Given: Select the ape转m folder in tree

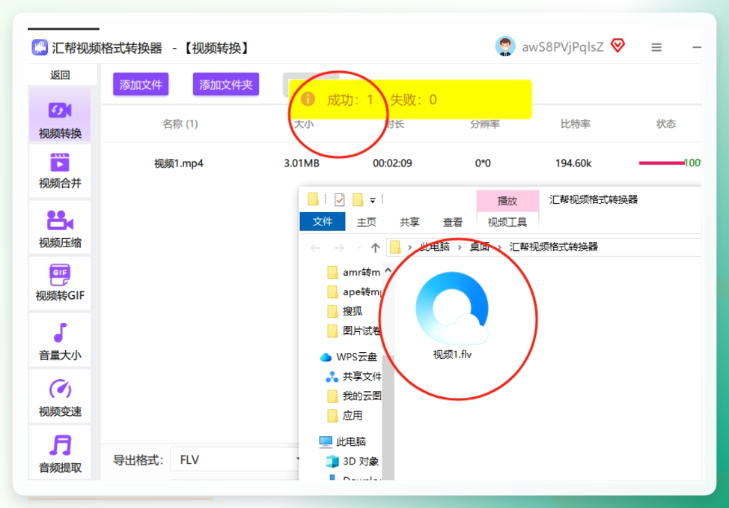Looking at the screenshot, I should tap(354, 291).
